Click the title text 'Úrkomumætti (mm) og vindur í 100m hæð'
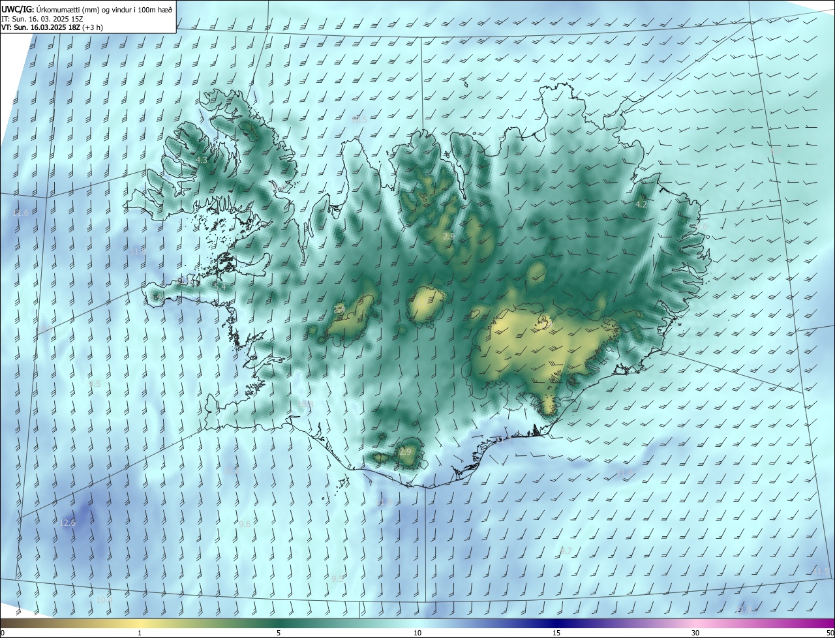Viewport: 835px width, 638px height. point(104,10)
